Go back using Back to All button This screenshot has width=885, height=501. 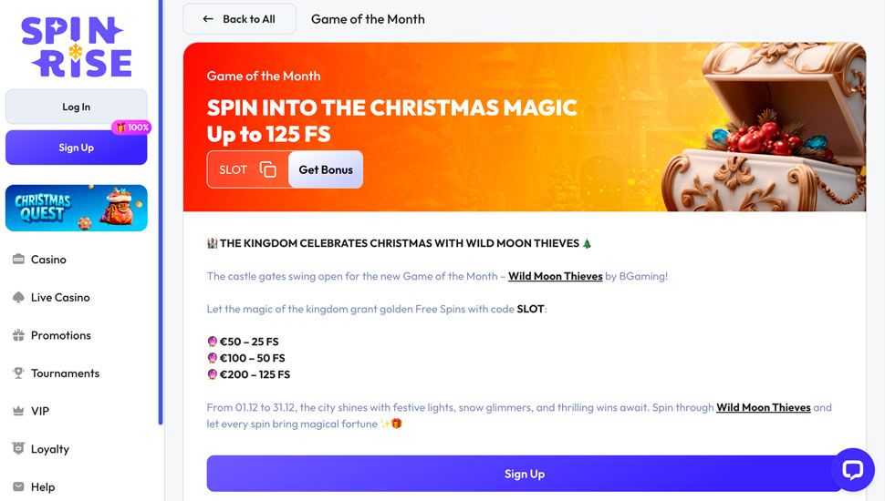239,19
